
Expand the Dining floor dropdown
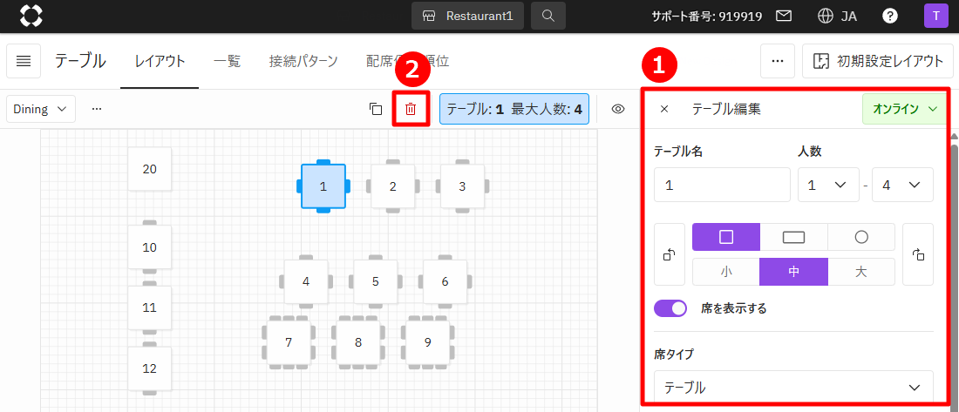pos(41,109)
